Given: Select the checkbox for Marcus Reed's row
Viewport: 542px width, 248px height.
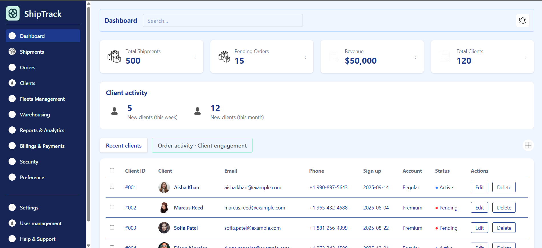Looking at the screenshot, I should pyautogui.click(x=112, y=207).
